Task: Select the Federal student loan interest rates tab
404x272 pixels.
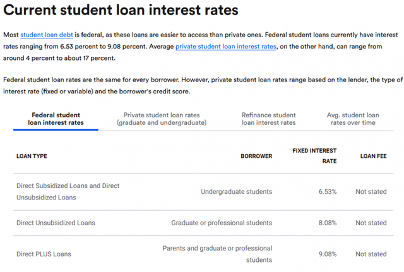Action: coord(56,119)
